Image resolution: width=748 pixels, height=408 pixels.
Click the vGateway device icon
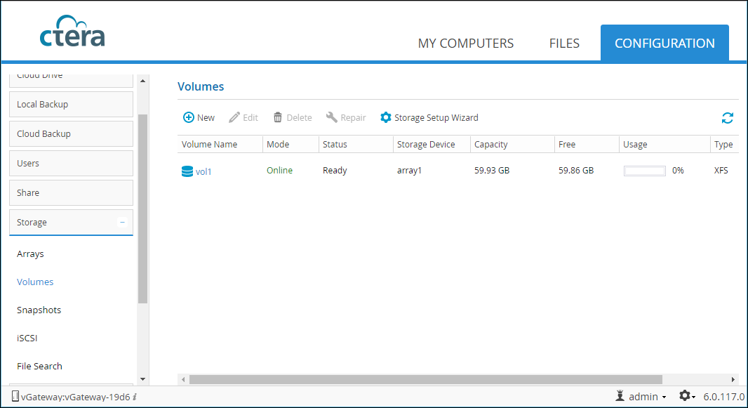coord(15,396)
